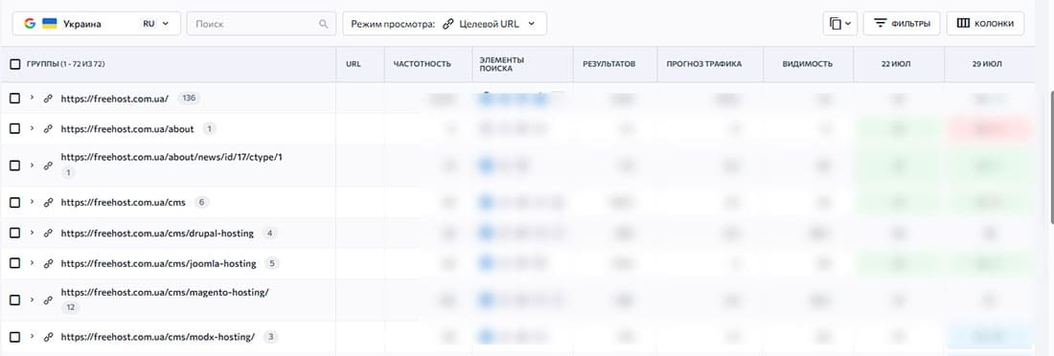The image size is (1054, 356).
Task: Click link icon beside the /about URL
Action: pyautogui.click(x=48, y=129)
